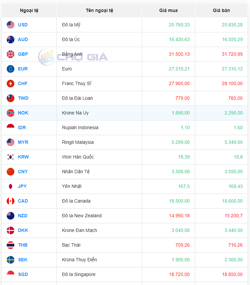Open the DKK currency link

point(23,230)
